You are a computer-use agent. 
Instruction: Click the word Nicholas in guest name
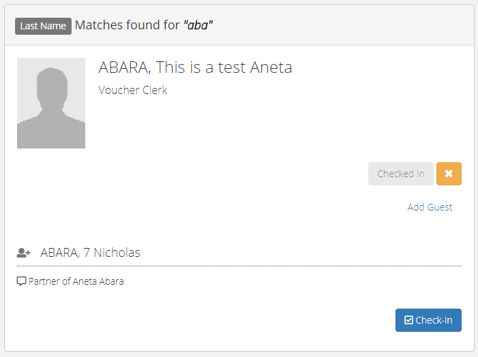(x=117, y=253)
